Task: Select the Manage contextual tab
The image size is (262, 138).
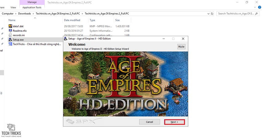Action: (x=32, y=2)
